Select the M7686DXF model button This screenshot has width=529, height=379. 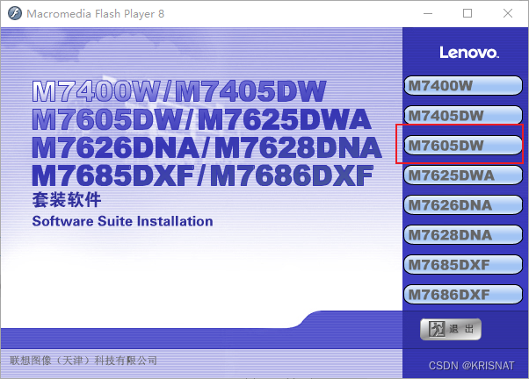(463, 295)
